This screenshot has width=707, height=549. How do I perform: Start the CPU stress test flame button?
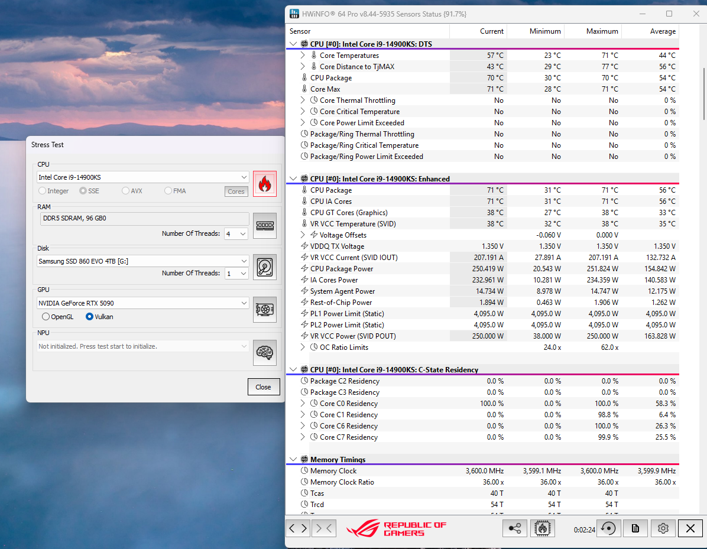pos(265,184)
